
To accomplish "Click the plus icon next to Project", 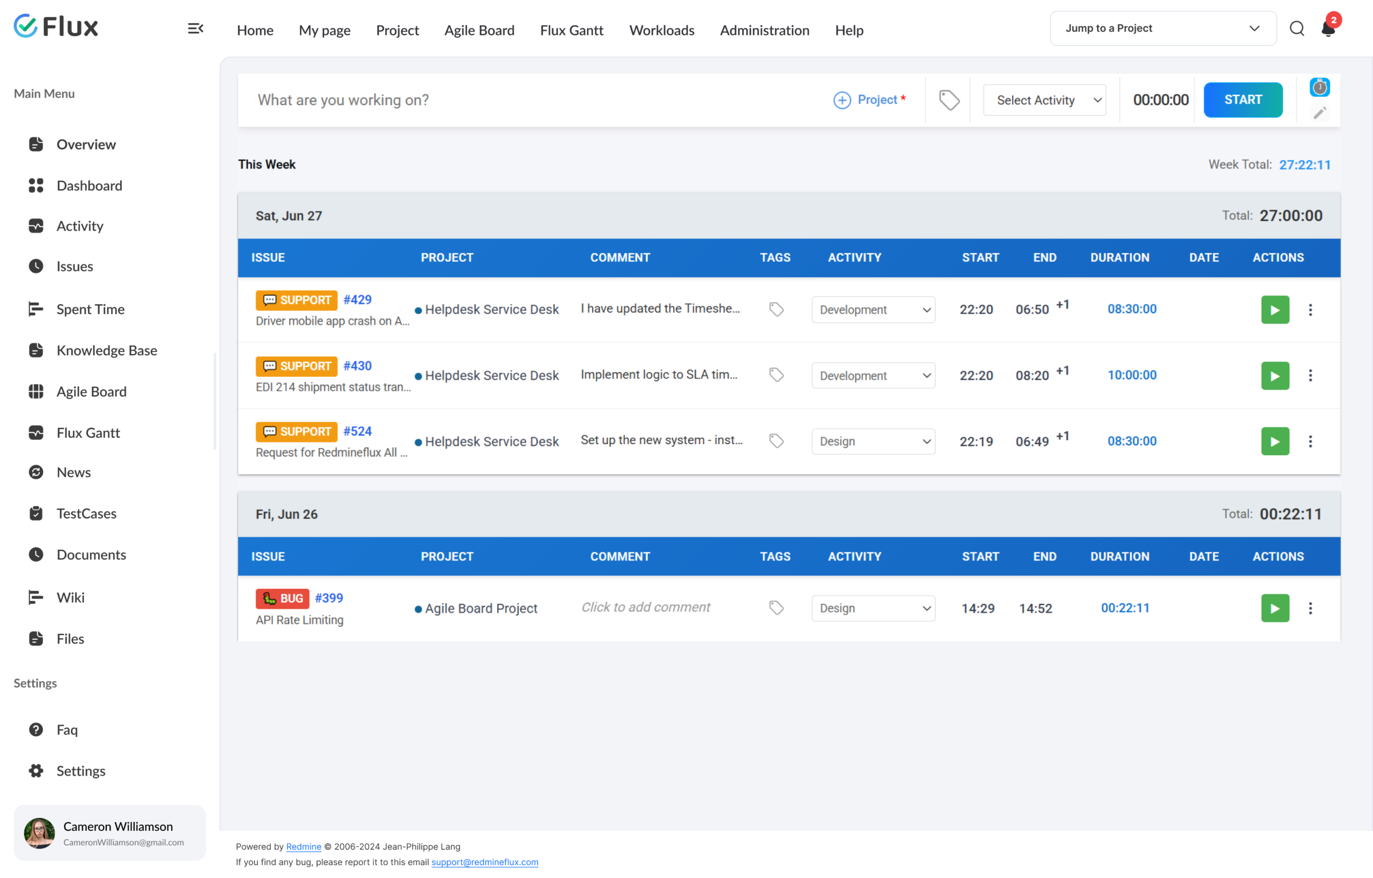I will point(841,100).
